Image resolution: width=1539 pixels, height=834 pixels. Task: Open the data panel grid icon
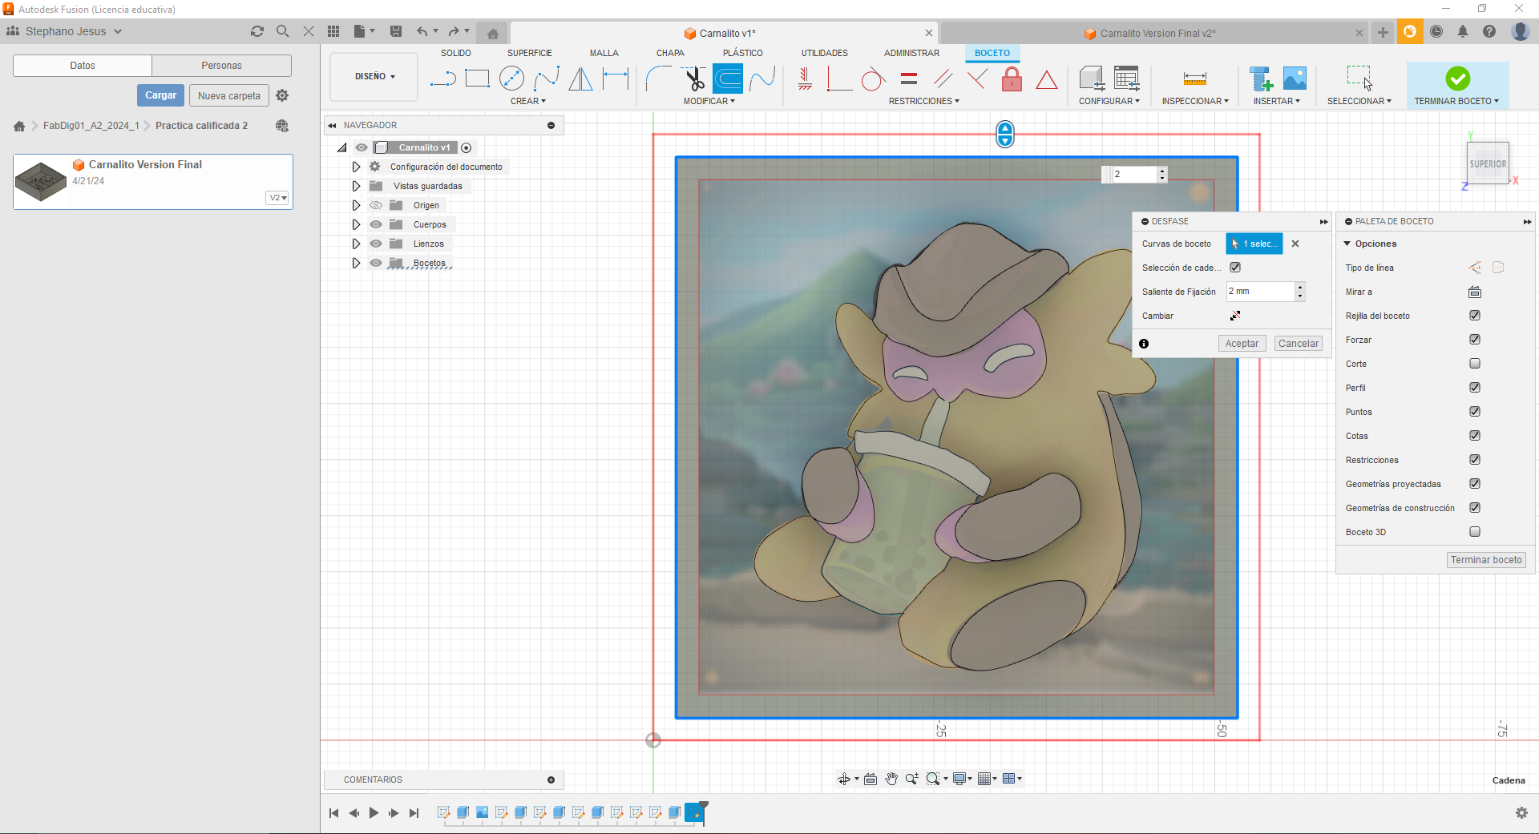[333, 31]
